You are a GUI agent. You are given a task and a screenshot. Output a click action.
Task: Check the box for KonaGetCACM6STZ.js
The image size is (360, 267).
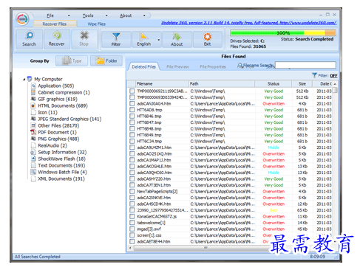point(132,216)
